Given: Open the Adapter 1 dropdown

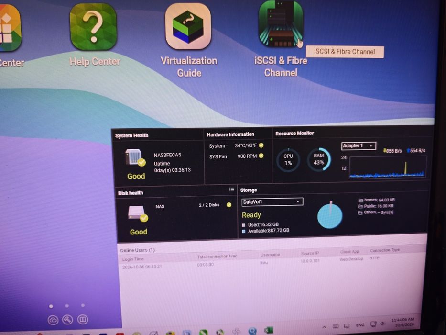Looking at the screenshot, I should [359, 146].
